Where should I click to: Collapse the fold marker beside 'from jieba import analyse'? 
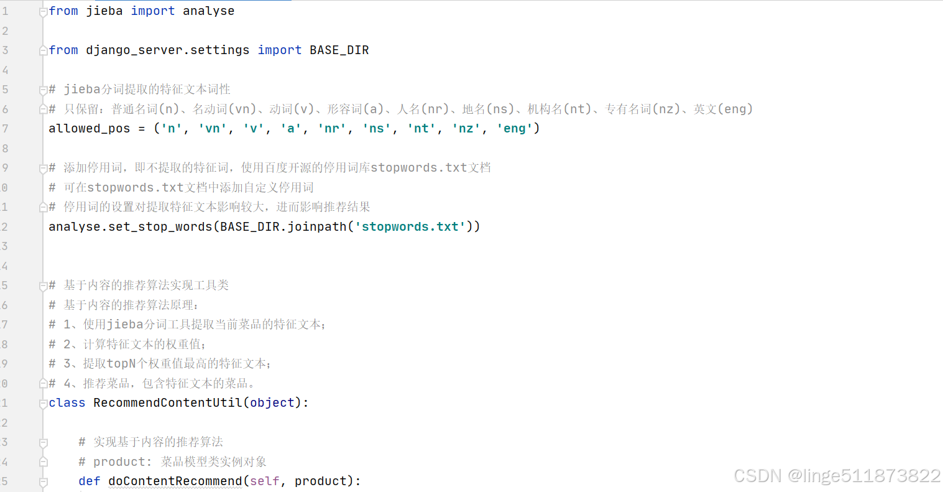pos(44,11)
